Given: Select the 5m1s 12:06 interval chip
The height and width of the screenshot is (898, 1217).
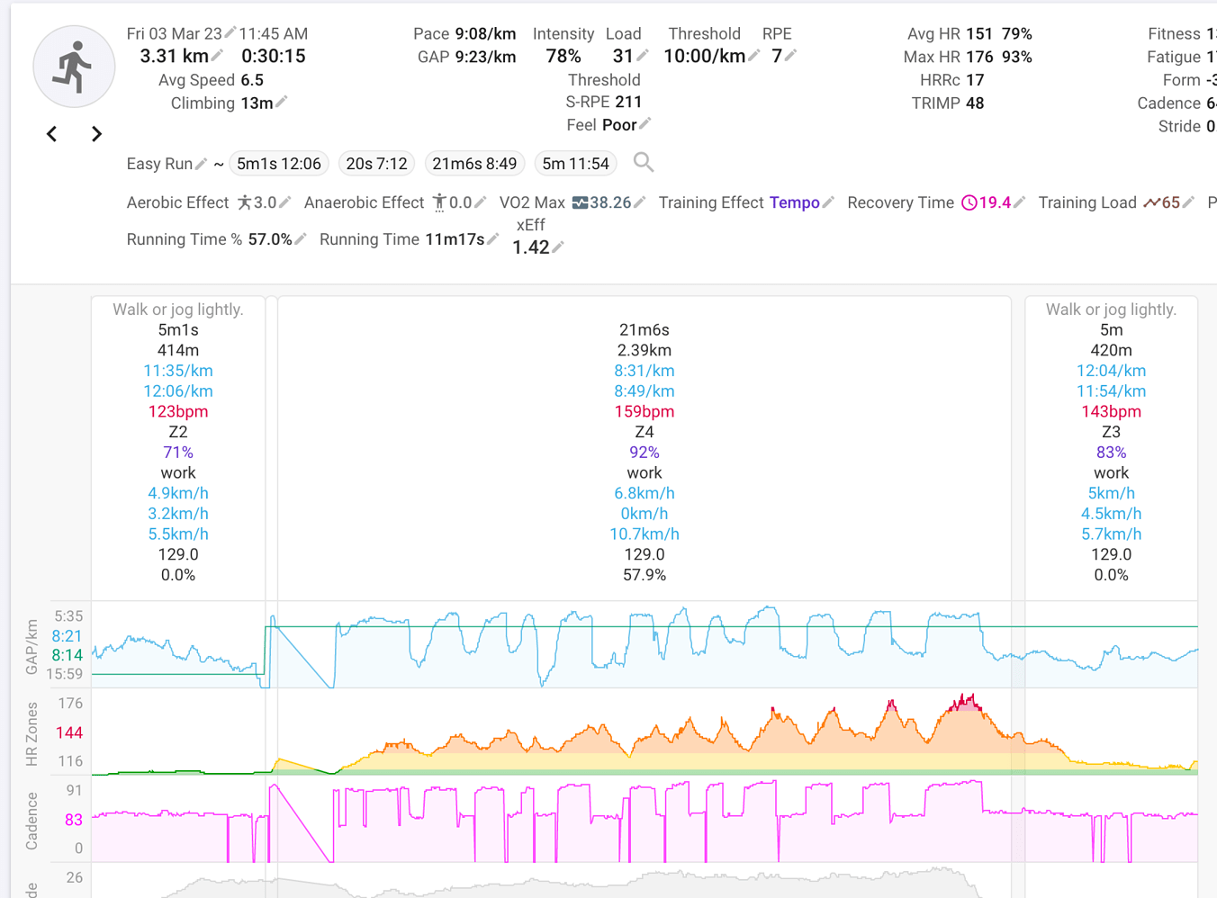Looking at the screenshot, I should (x=279, y=163).
